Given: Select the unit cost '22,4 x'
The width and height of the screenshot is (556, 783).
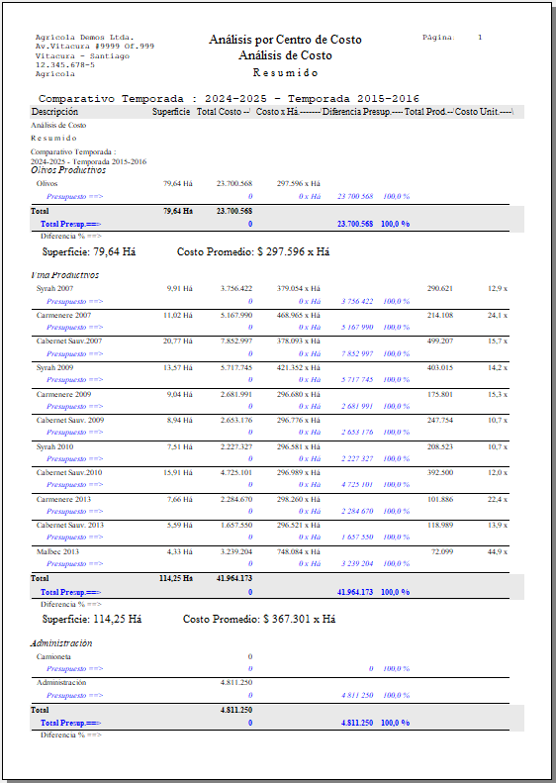Looking at the screenshot, I should pos(498,499).
